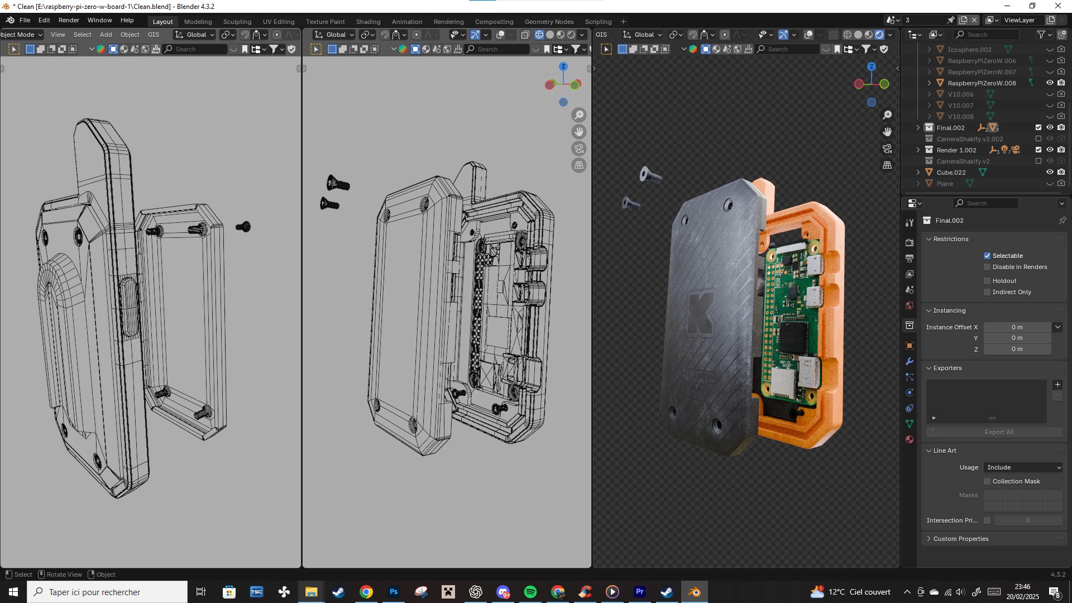
Task: Enable the Collection Mask checkbox
Action: [987, 481]
